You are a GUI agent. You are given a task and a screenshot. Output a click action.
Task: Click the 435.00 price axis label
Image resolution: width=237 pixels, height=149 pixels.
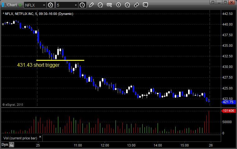227,46
